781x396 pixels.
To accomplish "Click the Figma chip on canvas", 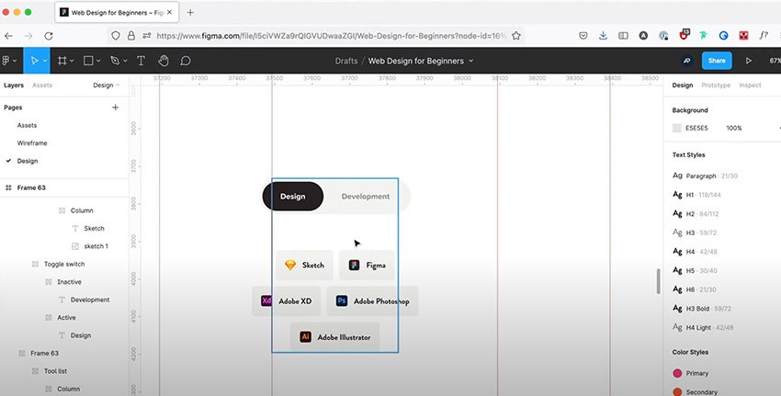I will tap(367, 265).
